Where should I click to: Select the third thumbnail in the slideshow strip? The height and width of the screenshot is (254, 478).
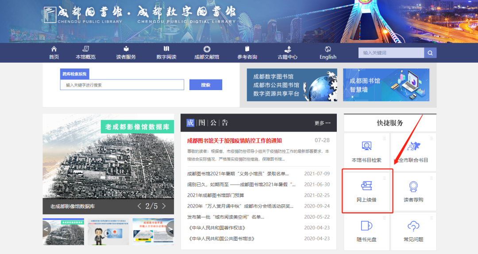[x=153, y=231]
